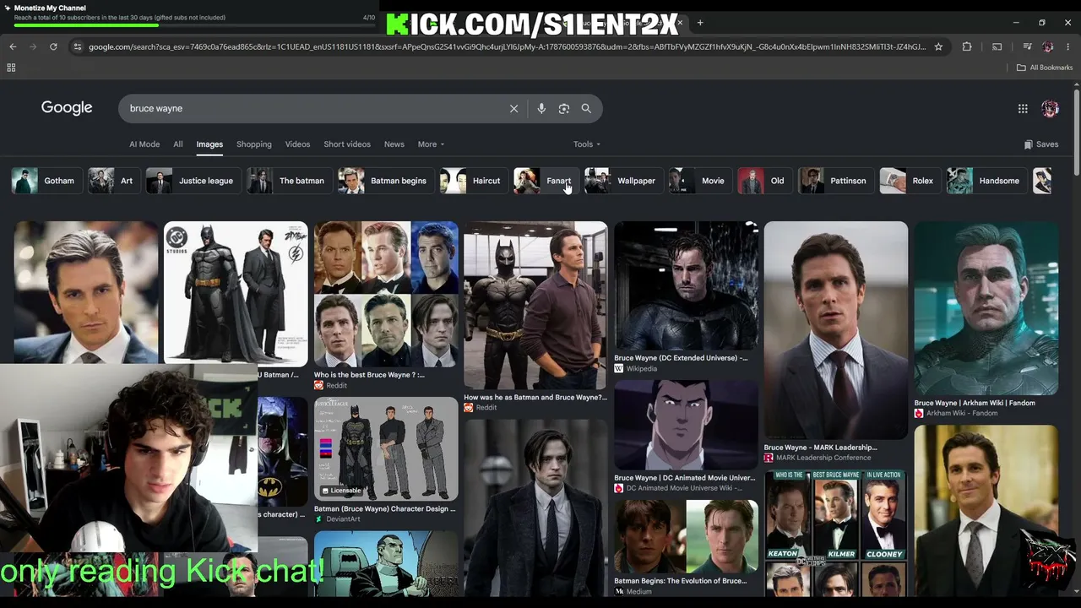The width and height of the screenshot is (1081, 608).
Task: Open the Short videos tab
Action: (x=347, y=144)
